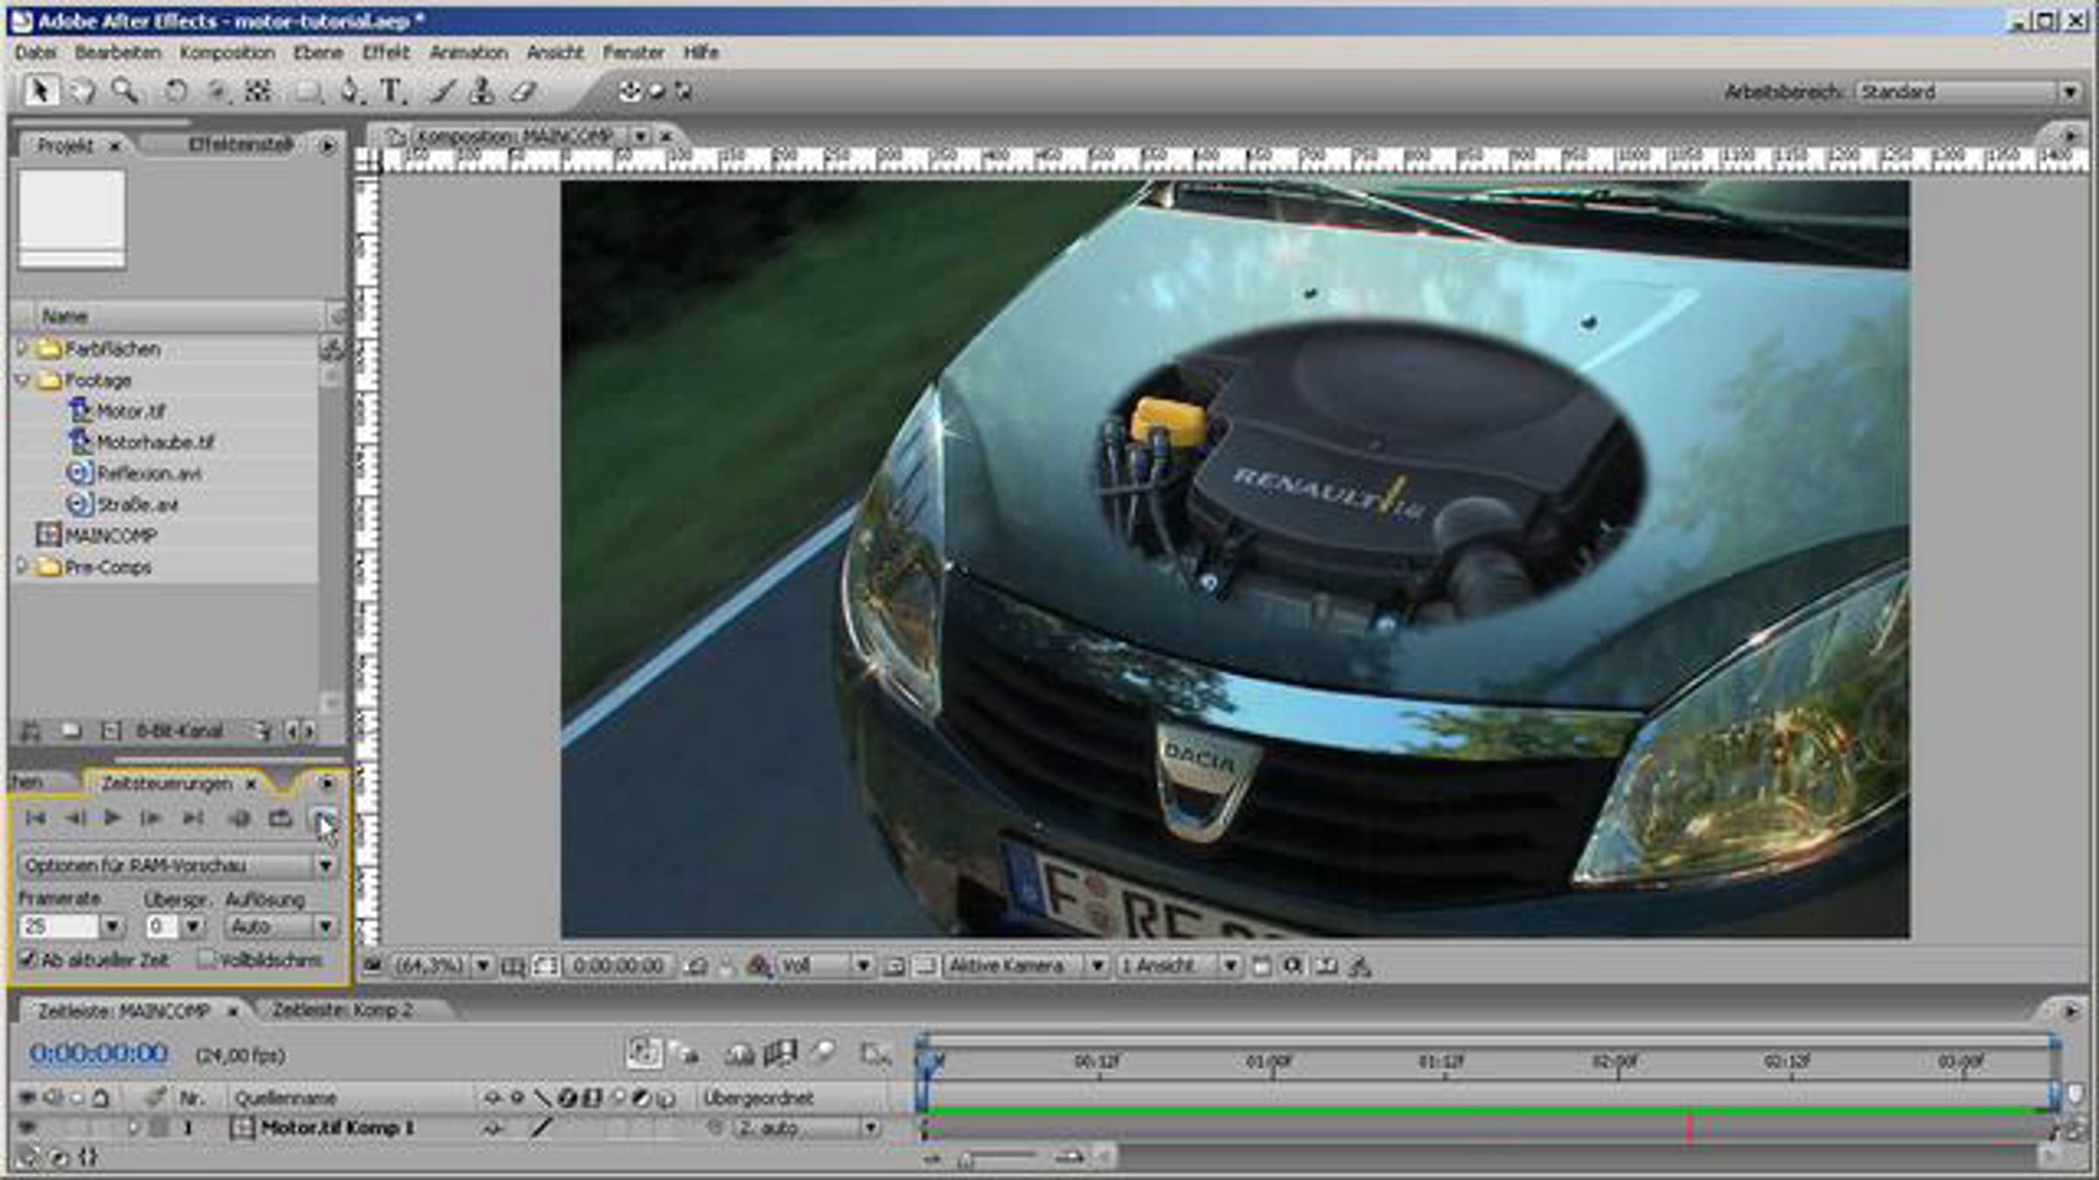Open the Überspr. skip dropdown arrow

click(x=193, y=927)
